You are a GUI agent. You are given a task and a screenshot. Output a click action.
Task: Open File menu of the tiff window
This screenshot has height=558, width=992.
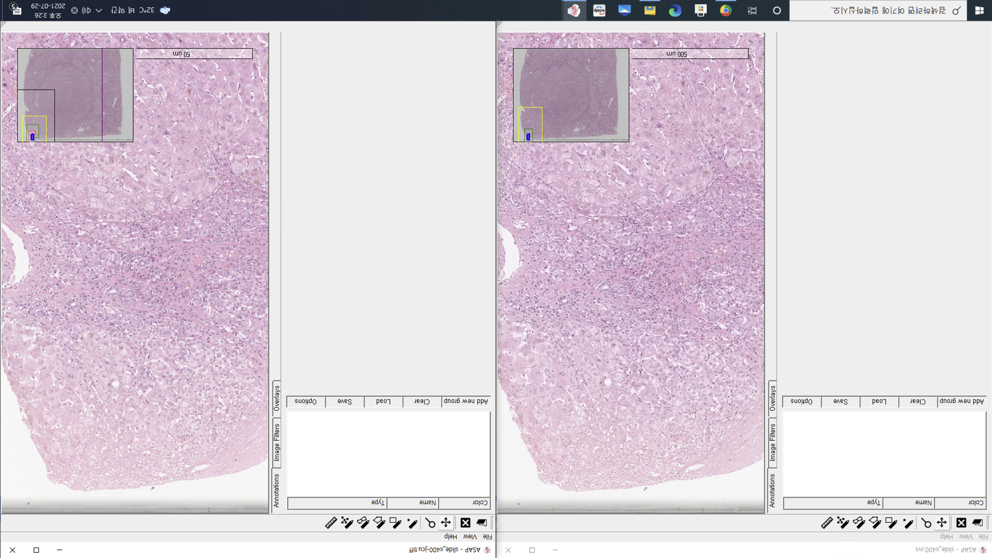(487, 537)
